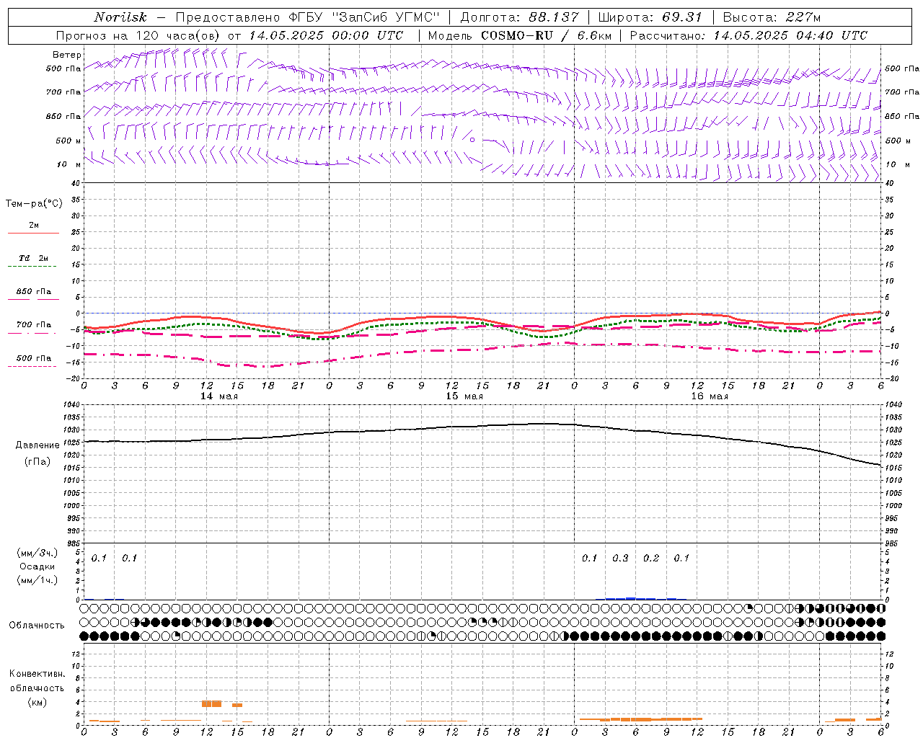Click the "Давление" pressure label
Screen dimensions: 923x738
point(37,445)
